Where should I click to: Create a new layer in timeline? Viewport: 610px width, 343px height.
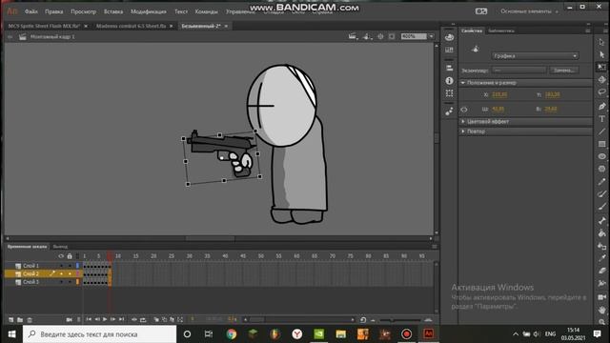[x=10, y=320]
